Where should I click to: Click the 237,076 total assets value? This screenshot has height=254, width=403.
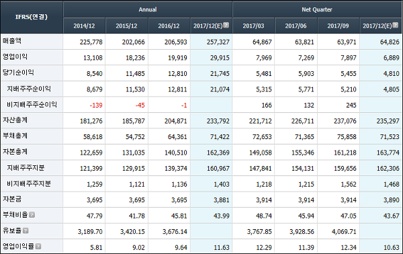[345, 121]
